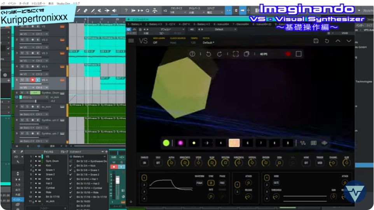The image size is (374, 210).
Task: Uncheck B4 St 3/4 Kick output
Action: (71, 165)
